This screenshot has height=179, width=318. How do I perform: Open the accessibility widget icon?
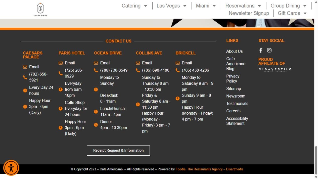point(11,168)
